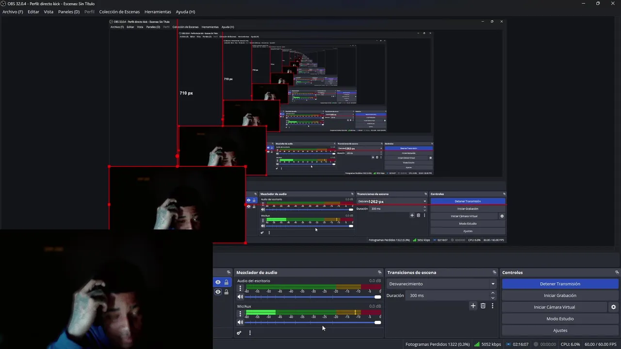The height and width of the screenshot is (349, 621).
Task: Click the Mic/Aux channel label
Action: [244, 306]
